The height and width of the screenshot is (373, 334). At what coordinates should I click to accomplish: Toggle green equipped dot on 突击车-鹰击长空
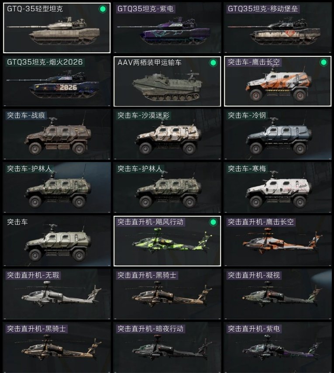324,62
